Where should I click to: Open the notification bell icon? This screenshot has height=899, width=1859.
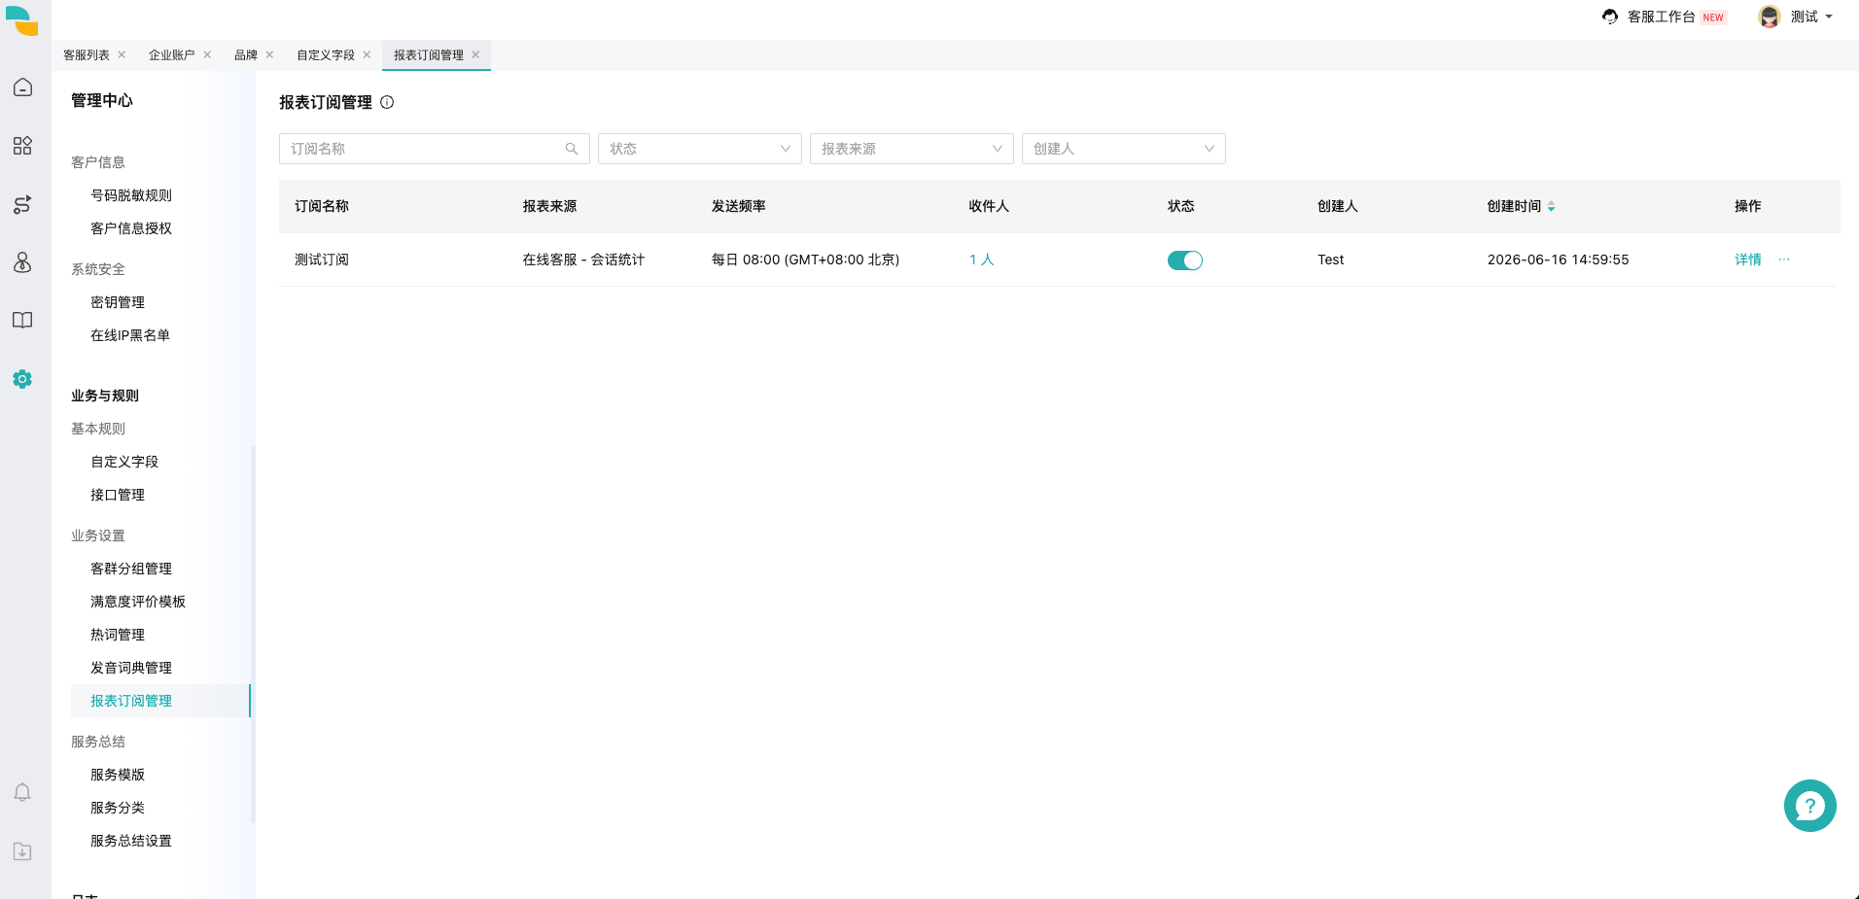pyautogui.click(x=22, y=793)
